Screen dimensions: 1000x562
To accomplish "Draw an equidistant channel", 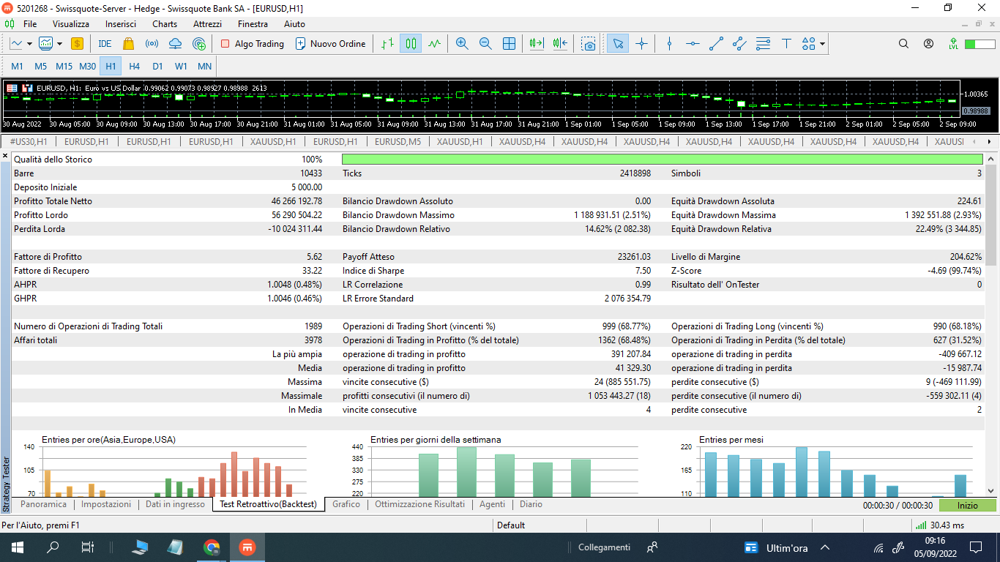I will 739,44.
